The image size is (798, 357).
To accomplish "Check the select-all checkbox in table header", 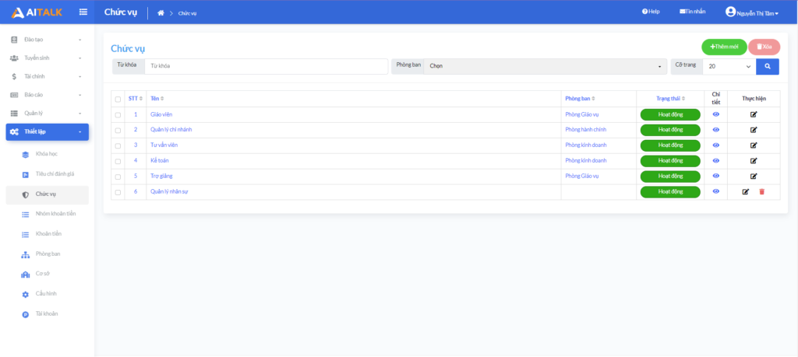I will tap(118, 99).
